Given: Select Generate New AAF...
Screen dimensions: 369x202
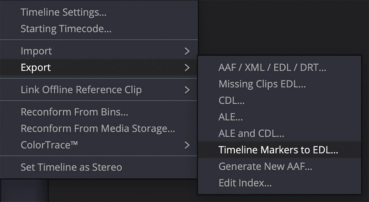Looking at the screenshot, I should [x=265, y=166].
